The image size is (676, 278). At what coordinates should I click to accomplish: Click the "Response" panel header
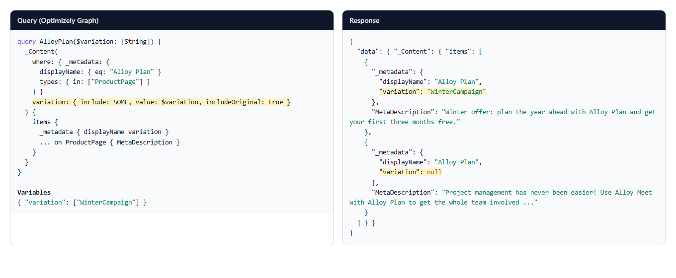504,20
